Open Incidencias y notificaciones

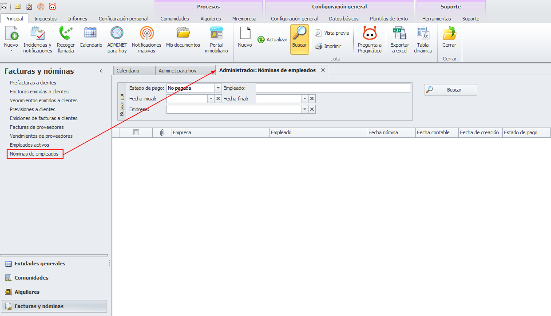click(38, 40)
